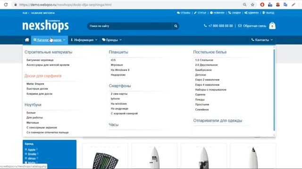The height and width of the screenshot is (169, 302).
Task: Select С хорошей камерой subcategory
Action: click(x=124, y=114)
